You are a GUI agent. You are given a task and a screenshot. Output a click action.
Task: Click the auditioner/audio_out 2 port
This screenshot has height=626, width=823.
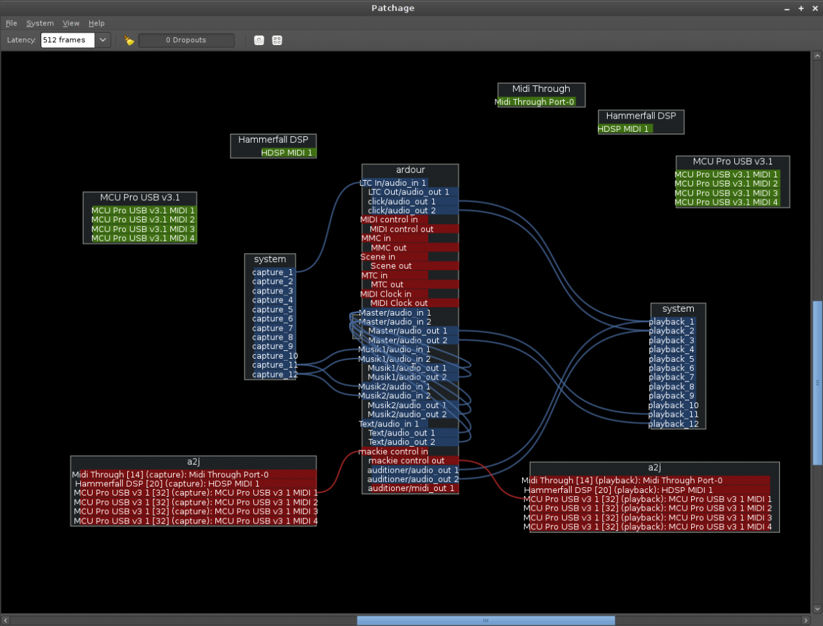pos(410,479)
